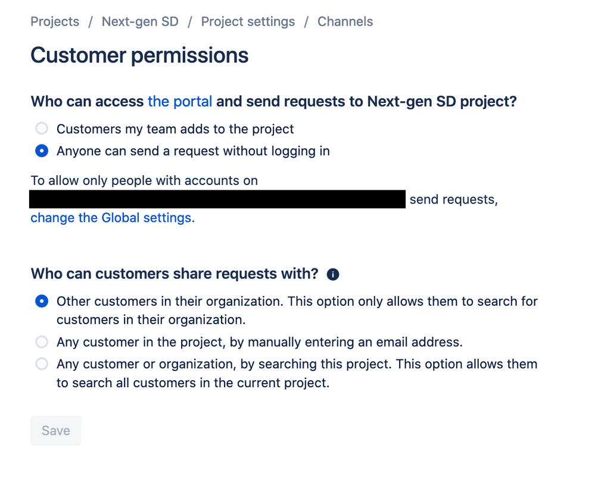Navigate to Project settings breadcrumb
Screen dimensions: 595x483
(248, 22)
